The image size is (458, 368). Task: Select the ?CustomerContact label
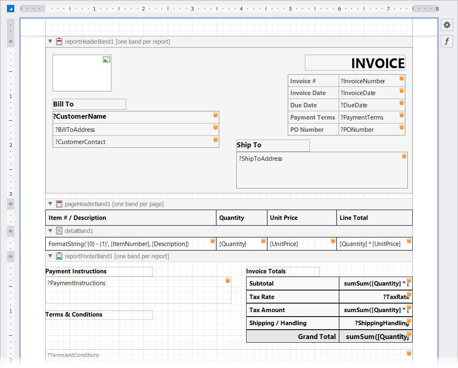pyautogui.click(x=136, y=142)
